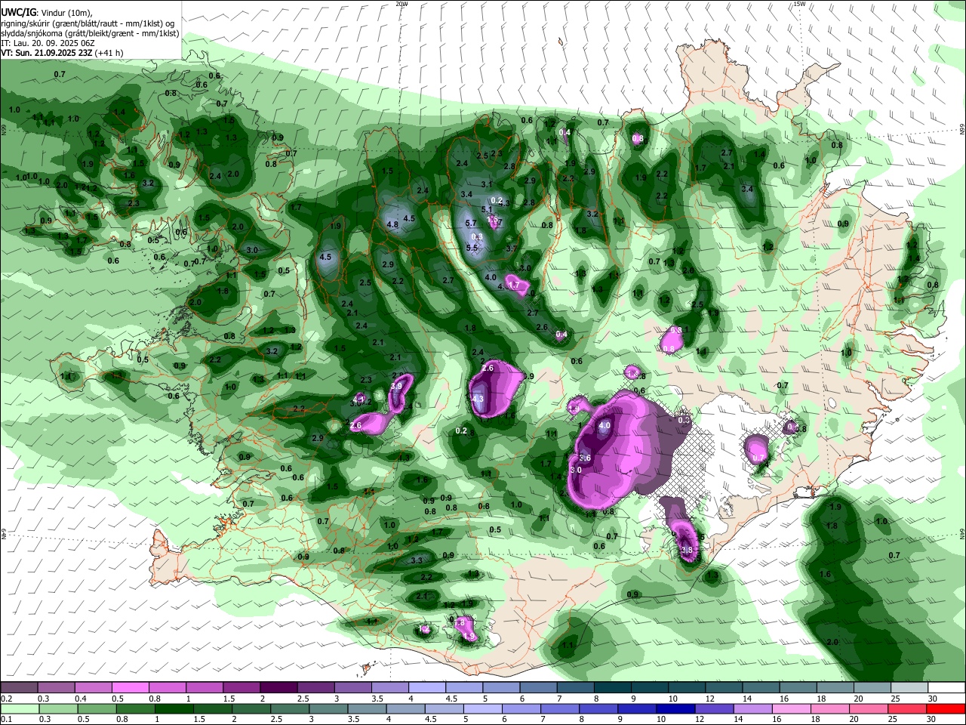Pick the darkest purple swatch labeled 2 in top row
Image resolution: width=966 pixels, height=725 pixels.
(279, 688)
